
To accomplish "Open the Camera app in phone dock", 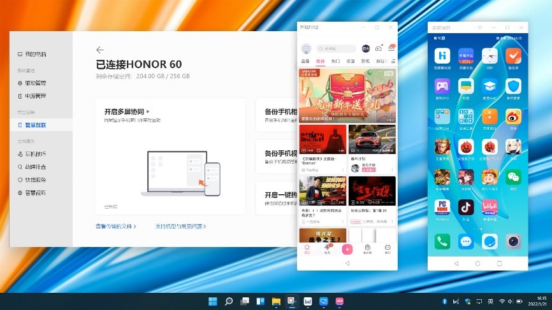I will tap(513, 241).
